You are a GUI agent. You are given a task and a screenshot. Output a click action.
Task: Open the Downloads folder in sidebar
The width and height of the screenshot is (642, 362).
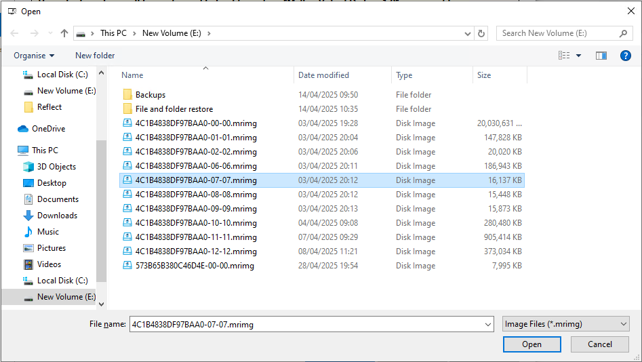[x=57, y=216]
